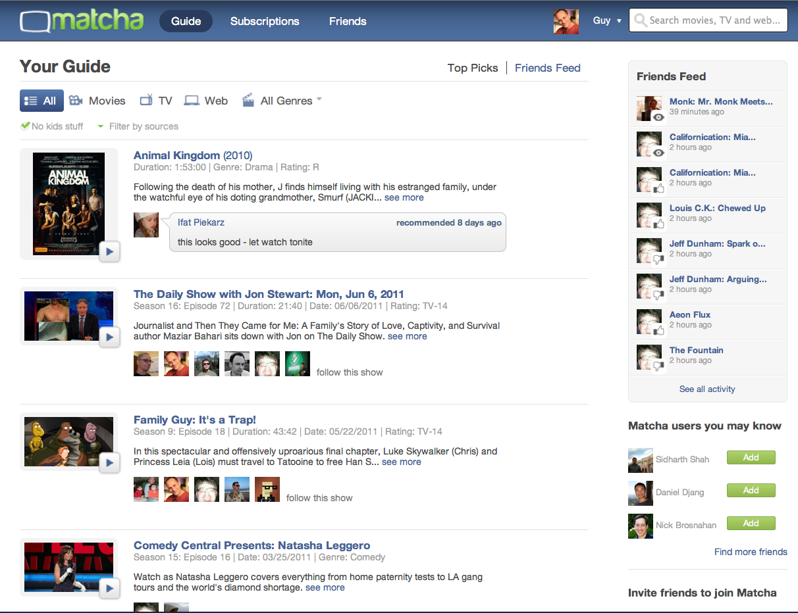The image size is (798, 613).
Task: Click first friend avatar under The Daily Show
Action: (x=146, y=364)
